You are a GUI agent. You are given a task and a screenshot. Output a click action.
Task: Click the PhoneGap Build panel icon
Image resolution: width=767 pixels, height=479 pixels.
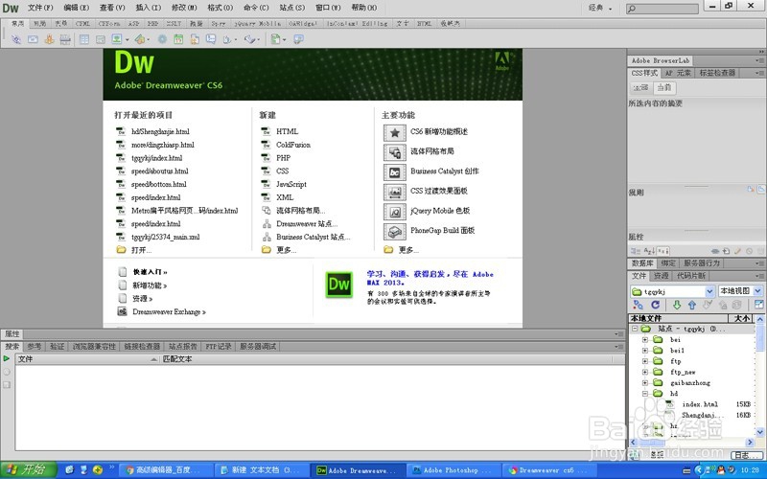(x=394, y=231)
